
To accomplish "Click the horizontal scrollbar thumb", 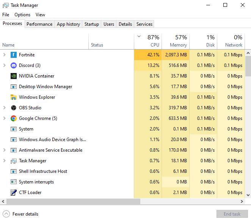I will pos(73,202).
